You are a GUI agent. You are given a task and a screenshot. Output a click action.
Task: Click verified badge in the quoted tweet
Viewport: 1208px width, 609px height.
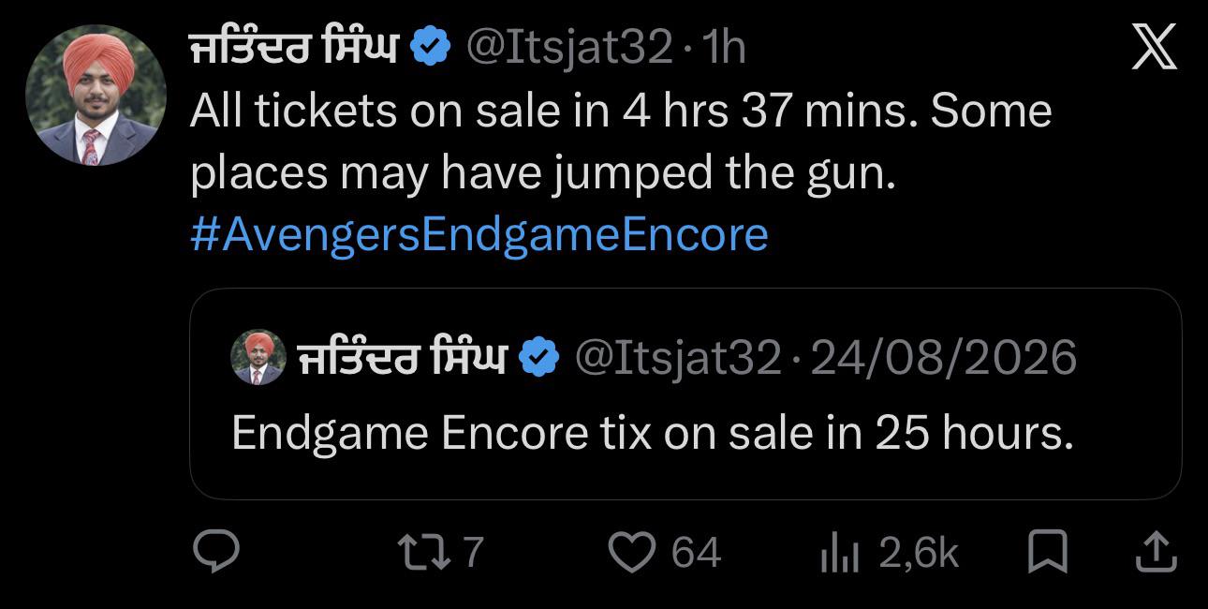click(538, 357)
